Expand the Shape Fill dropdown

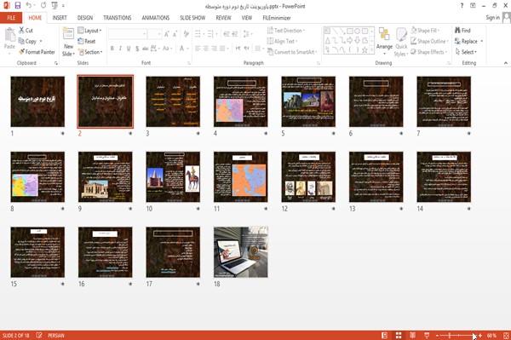coord(425,31)
